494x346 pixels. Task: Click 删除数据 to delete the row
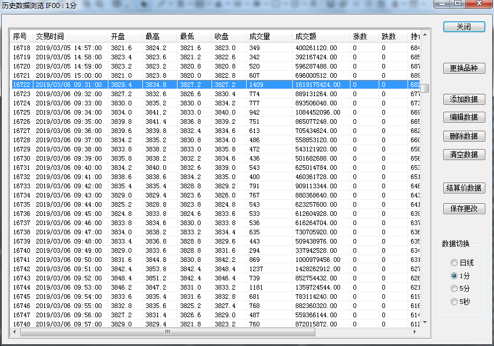pos(463,136)
